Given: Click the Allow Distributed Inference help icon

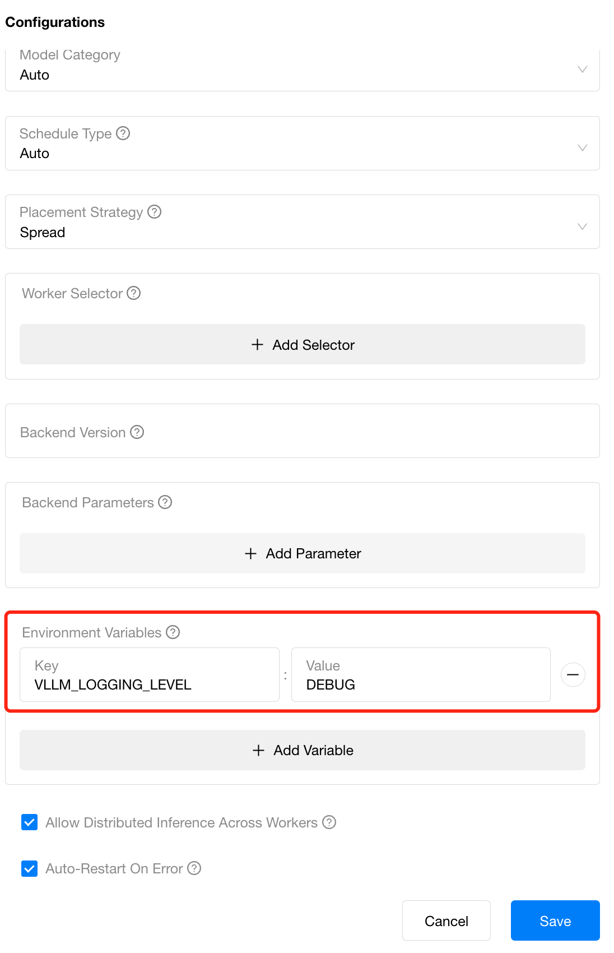Looking at the screenshot, I should pyautogui.click(x=329, y=822).
